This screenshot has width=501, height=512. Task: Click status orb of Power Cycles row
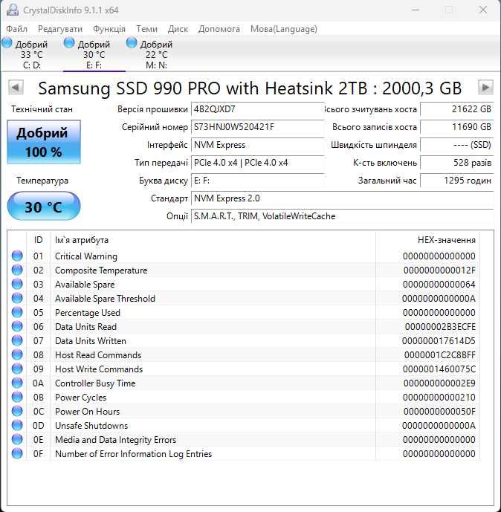(x=17, y=397)
